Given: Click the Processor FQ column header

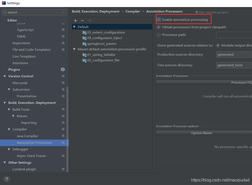Looking at the screenshot, I should [x=204, y=83].
